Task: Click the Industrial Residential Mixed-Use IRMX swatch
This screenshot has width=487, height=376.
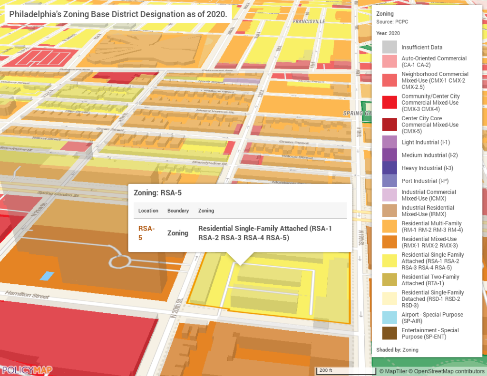Action: point(390,211)
